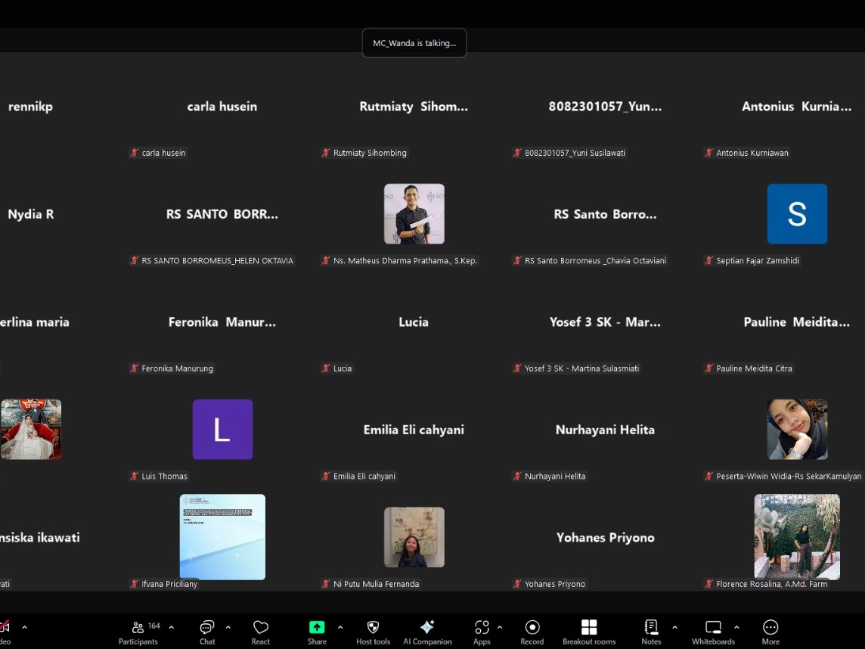This screenshot has width=865, height=649.
Task: Expand the share options arrow
Action: point(340,627)
